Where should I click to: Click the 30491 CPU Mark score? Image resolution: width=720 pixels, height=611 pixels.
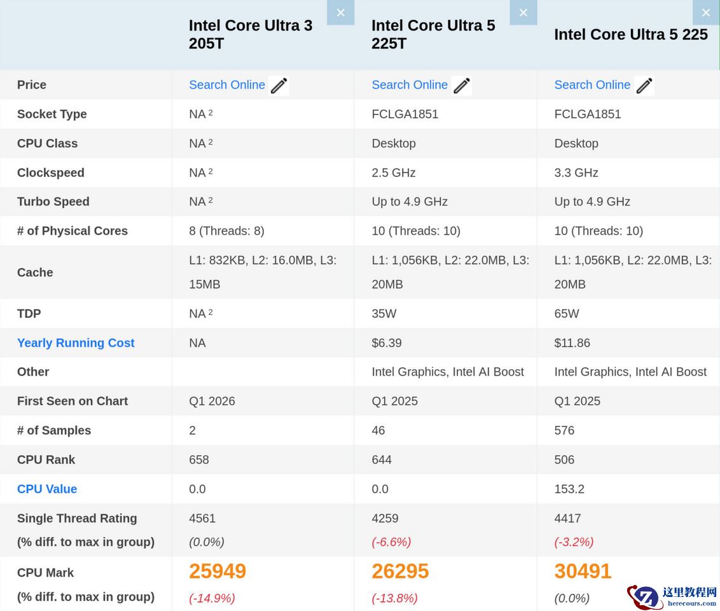point(583,572)
